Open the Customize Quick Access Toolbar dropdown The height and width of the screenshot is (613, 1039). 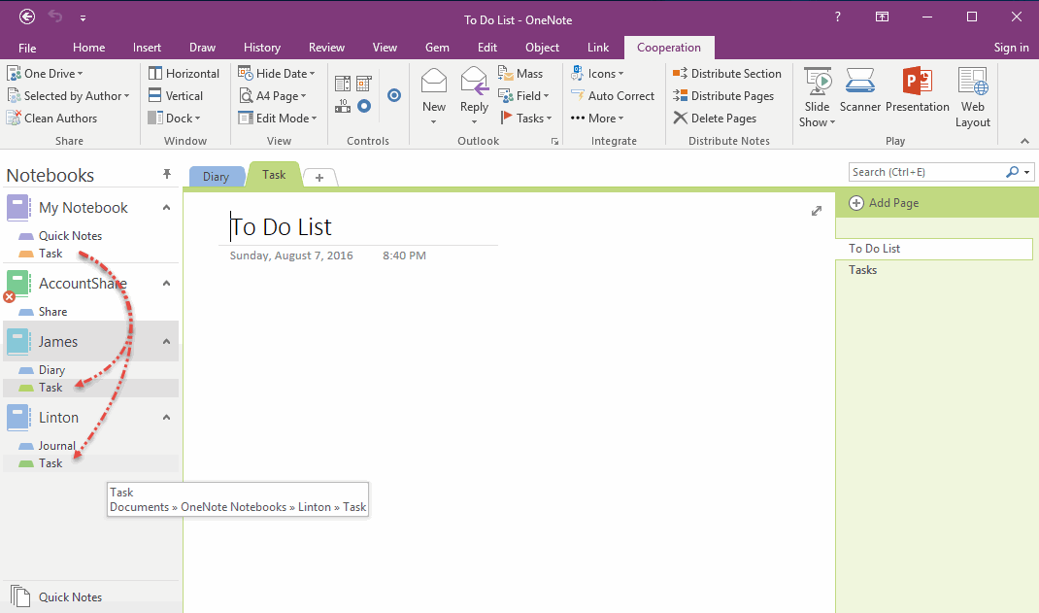(x=83, y=17)
